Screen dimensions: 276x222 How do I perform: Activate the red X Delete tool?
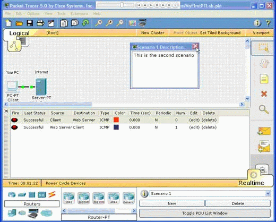264,94
